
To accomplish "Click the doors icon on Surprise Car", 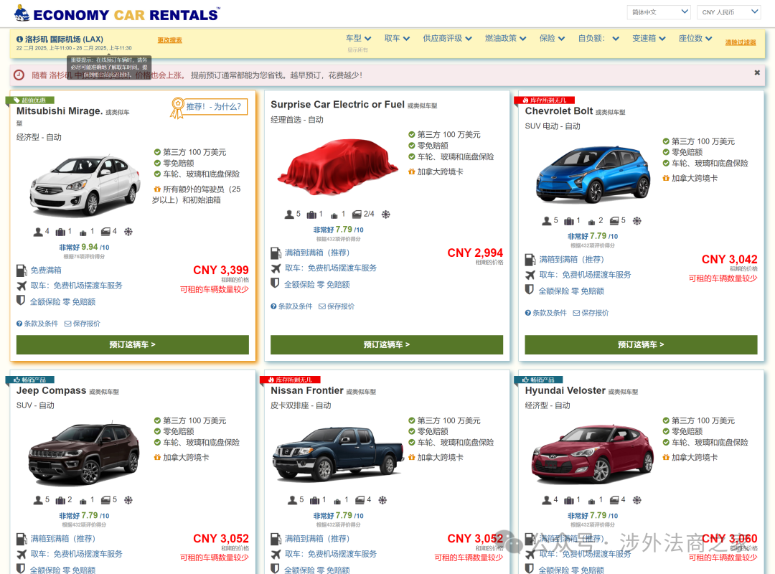I will [x=357, y=215].
